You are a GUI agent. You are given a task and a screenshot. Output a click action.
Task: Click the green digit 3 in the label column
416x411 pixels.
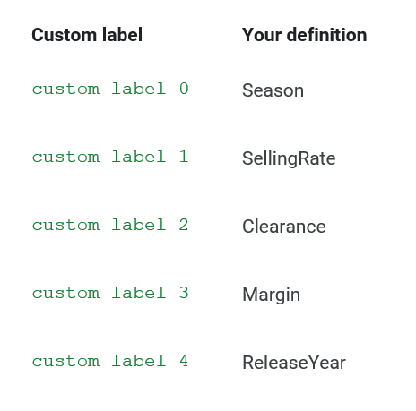[184, 293]
